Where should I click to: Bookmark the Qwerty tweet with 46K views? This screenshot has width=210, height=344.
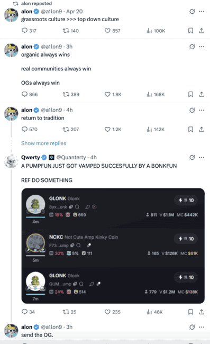191,312
